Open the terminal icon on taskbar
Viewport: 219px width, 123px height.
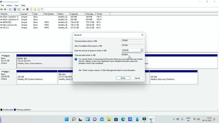144,119
